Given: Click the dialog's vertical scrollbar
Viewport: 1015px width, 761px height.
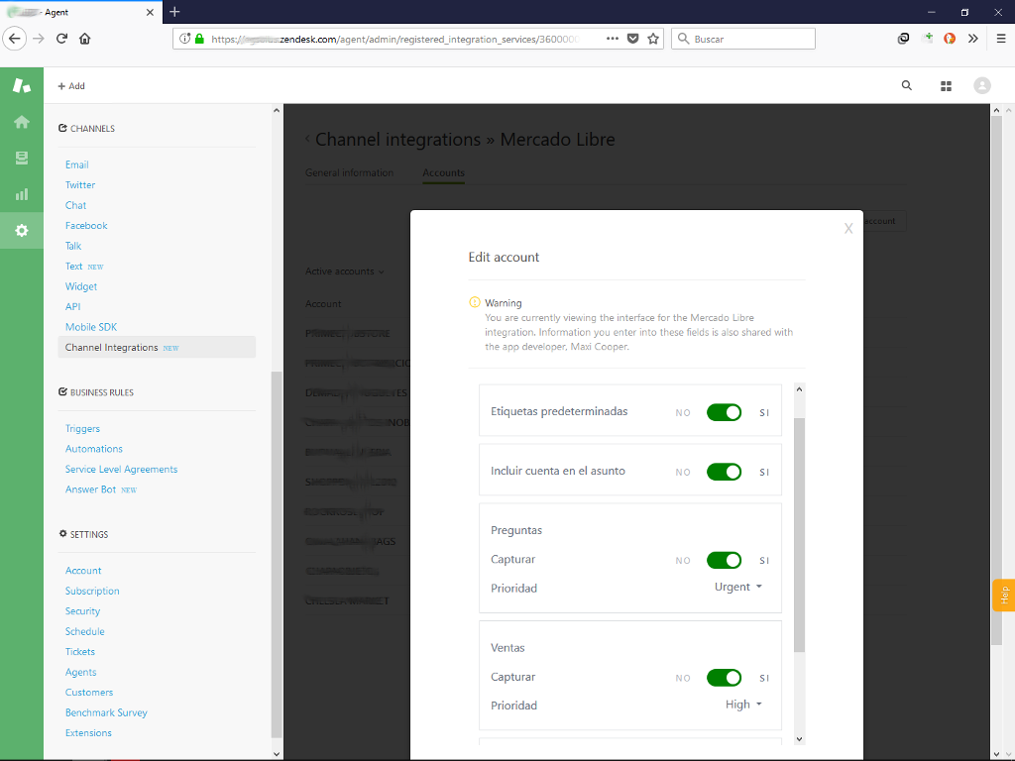Looking at the screenshot, I should (x=799, y=535).
